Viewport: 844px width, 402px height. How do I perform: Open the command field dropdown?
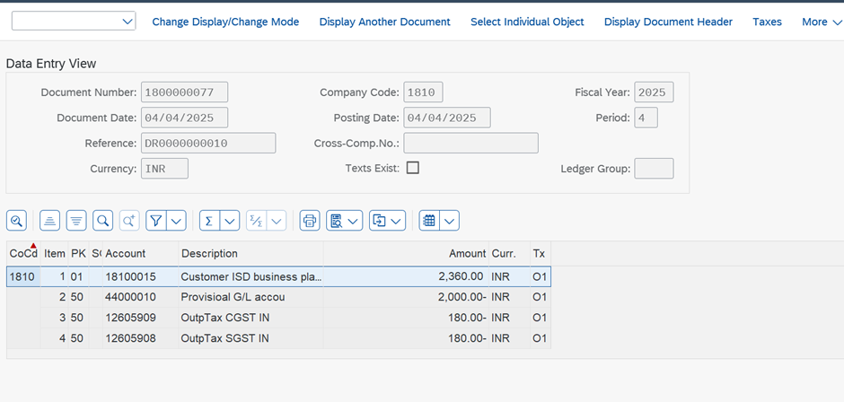(x=127, y=22)
